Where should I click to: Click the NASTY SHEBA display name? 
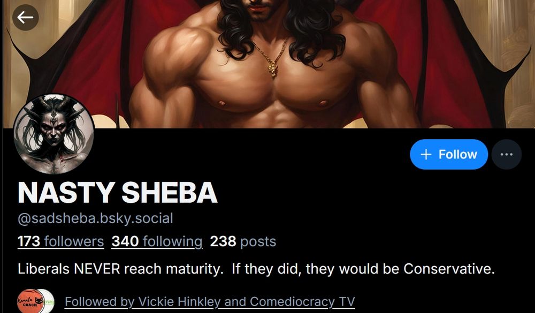(117, 193)
